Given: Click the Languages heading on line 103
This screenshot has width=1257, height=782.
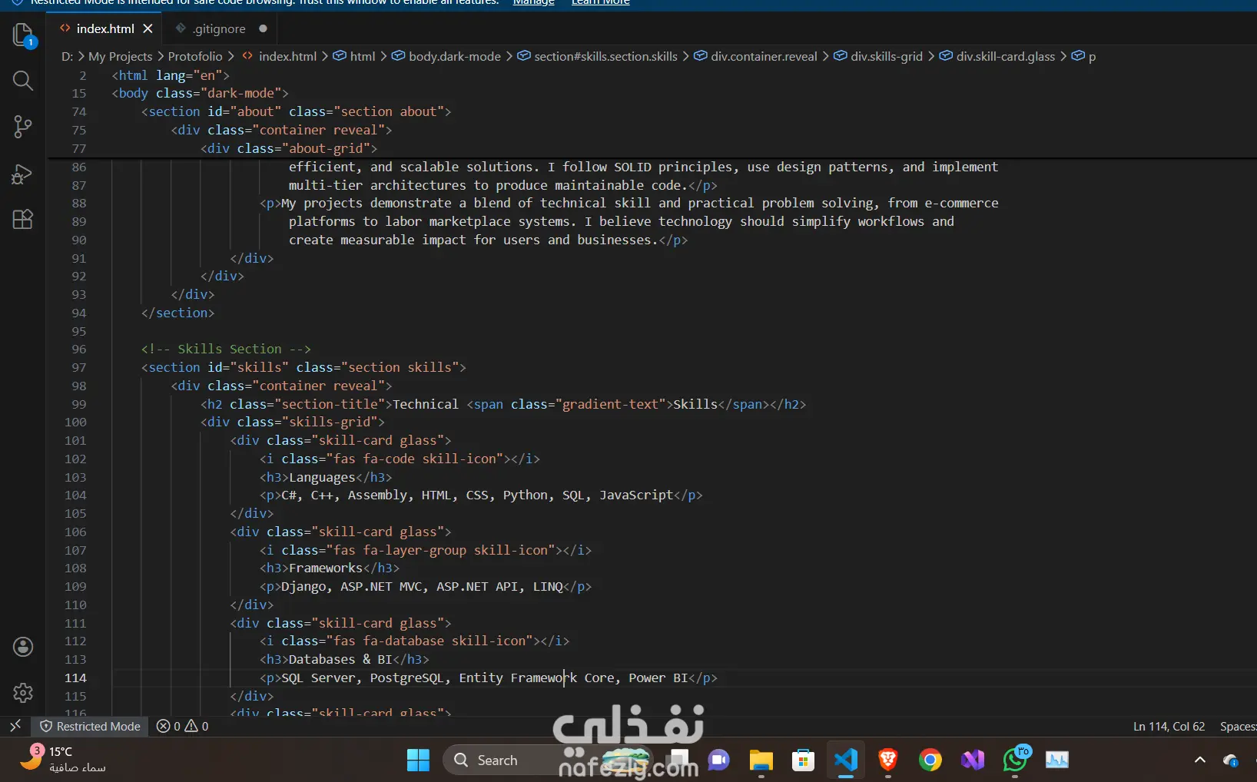Looking at the screenshot, I should (326, 477).
